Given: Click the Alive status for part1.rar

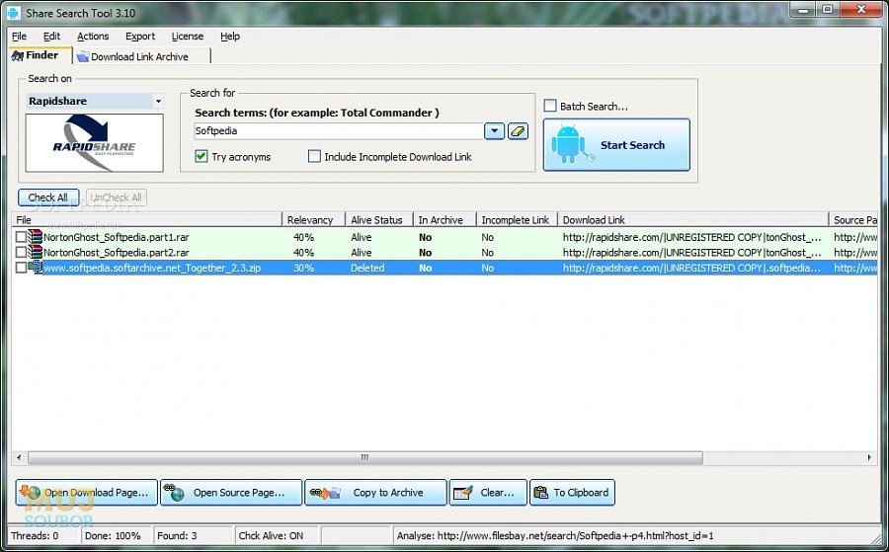Looking at the screenshot, I should click(362, 237).
